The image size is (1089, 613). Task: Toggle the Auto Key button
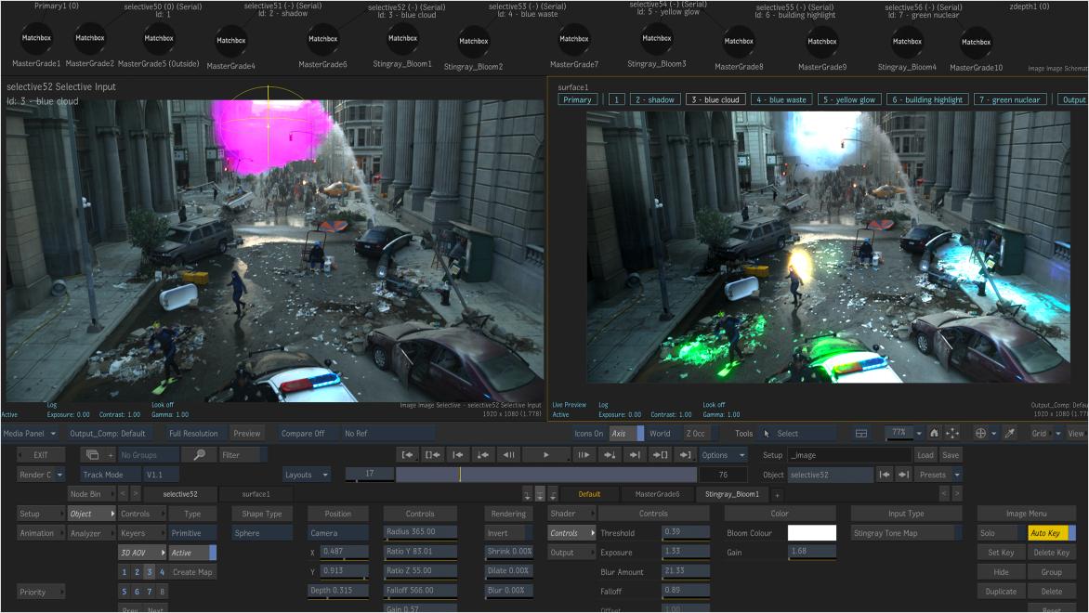pyautogui.click(x=1052, y=533)
